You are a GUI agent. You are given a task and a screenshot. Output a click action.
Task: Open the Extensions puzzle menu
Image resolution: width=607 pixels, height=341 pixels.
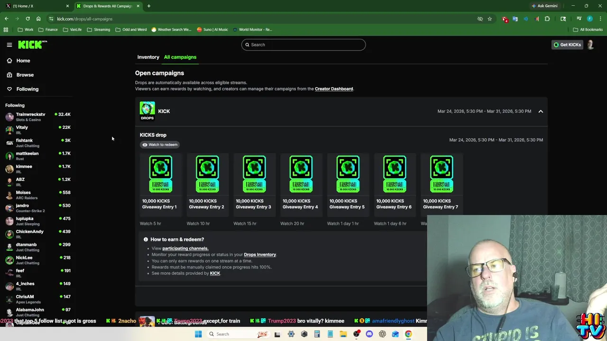click(x=547, y=19)
